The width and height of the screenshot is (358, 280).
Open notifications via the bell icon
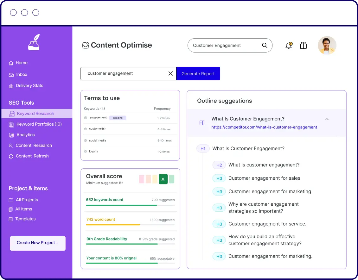[x=288, y=46]
